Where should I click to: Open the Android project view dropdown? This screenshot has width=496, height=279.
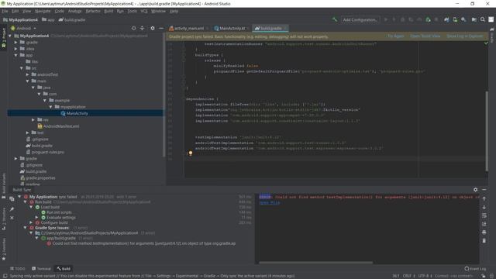[24, 28]
